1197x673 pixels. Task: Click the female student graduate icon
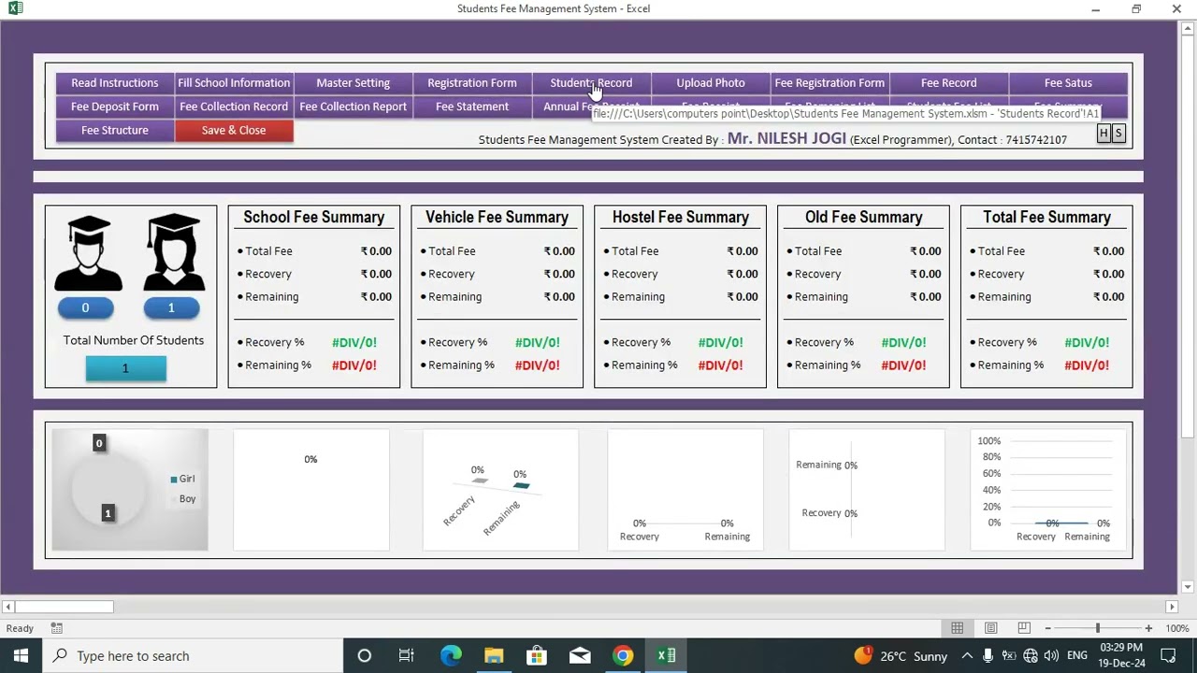[x=174, y=253]
